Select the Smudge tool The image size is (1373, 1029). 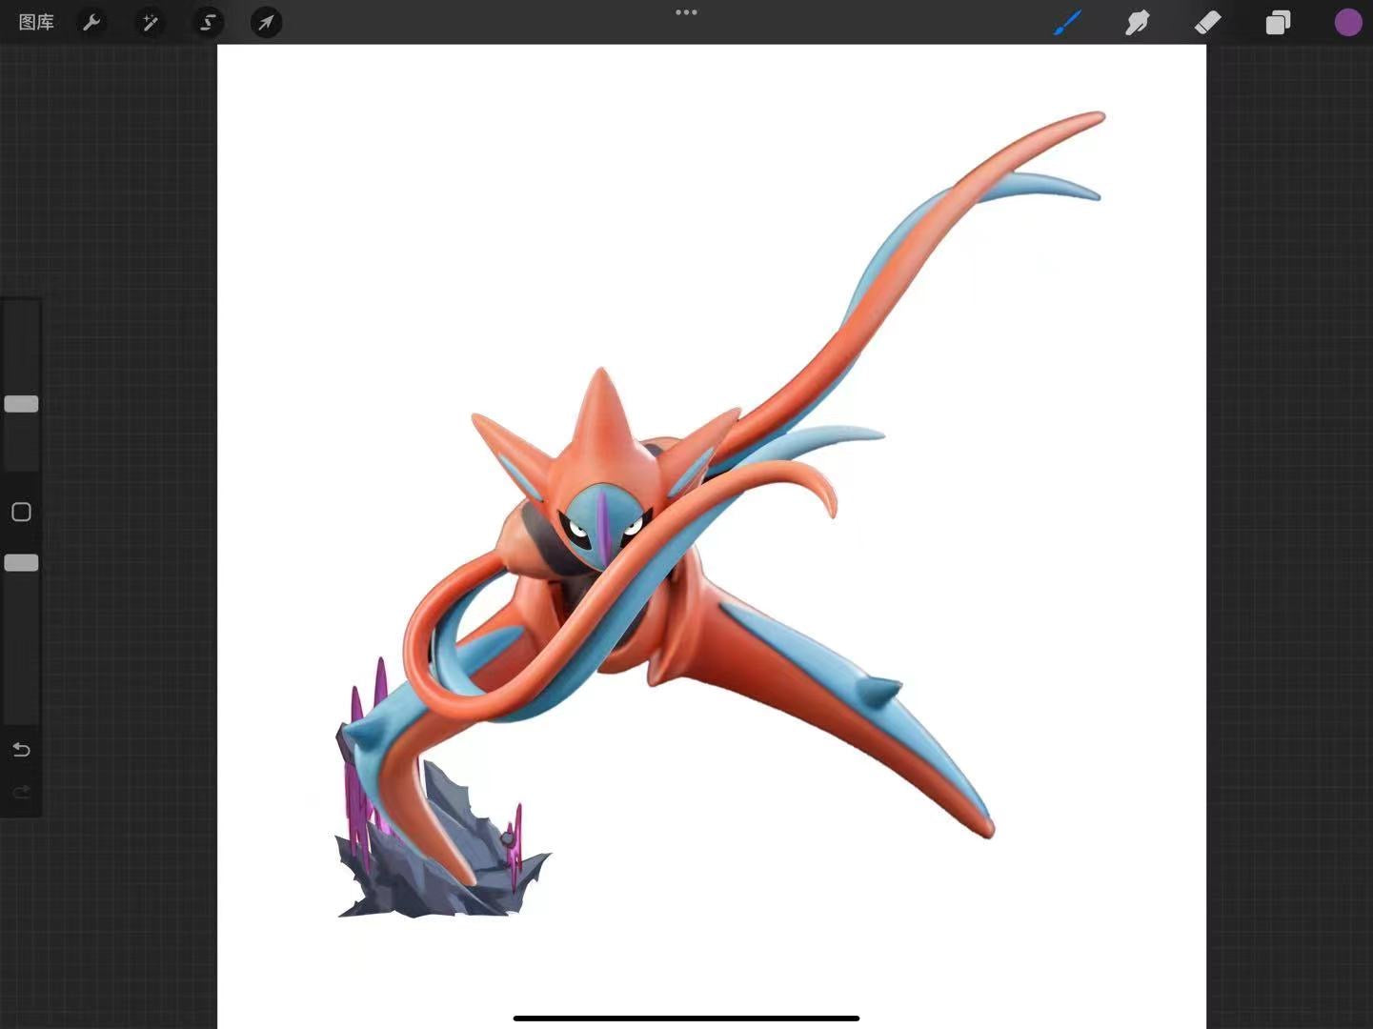[1137, 22]
